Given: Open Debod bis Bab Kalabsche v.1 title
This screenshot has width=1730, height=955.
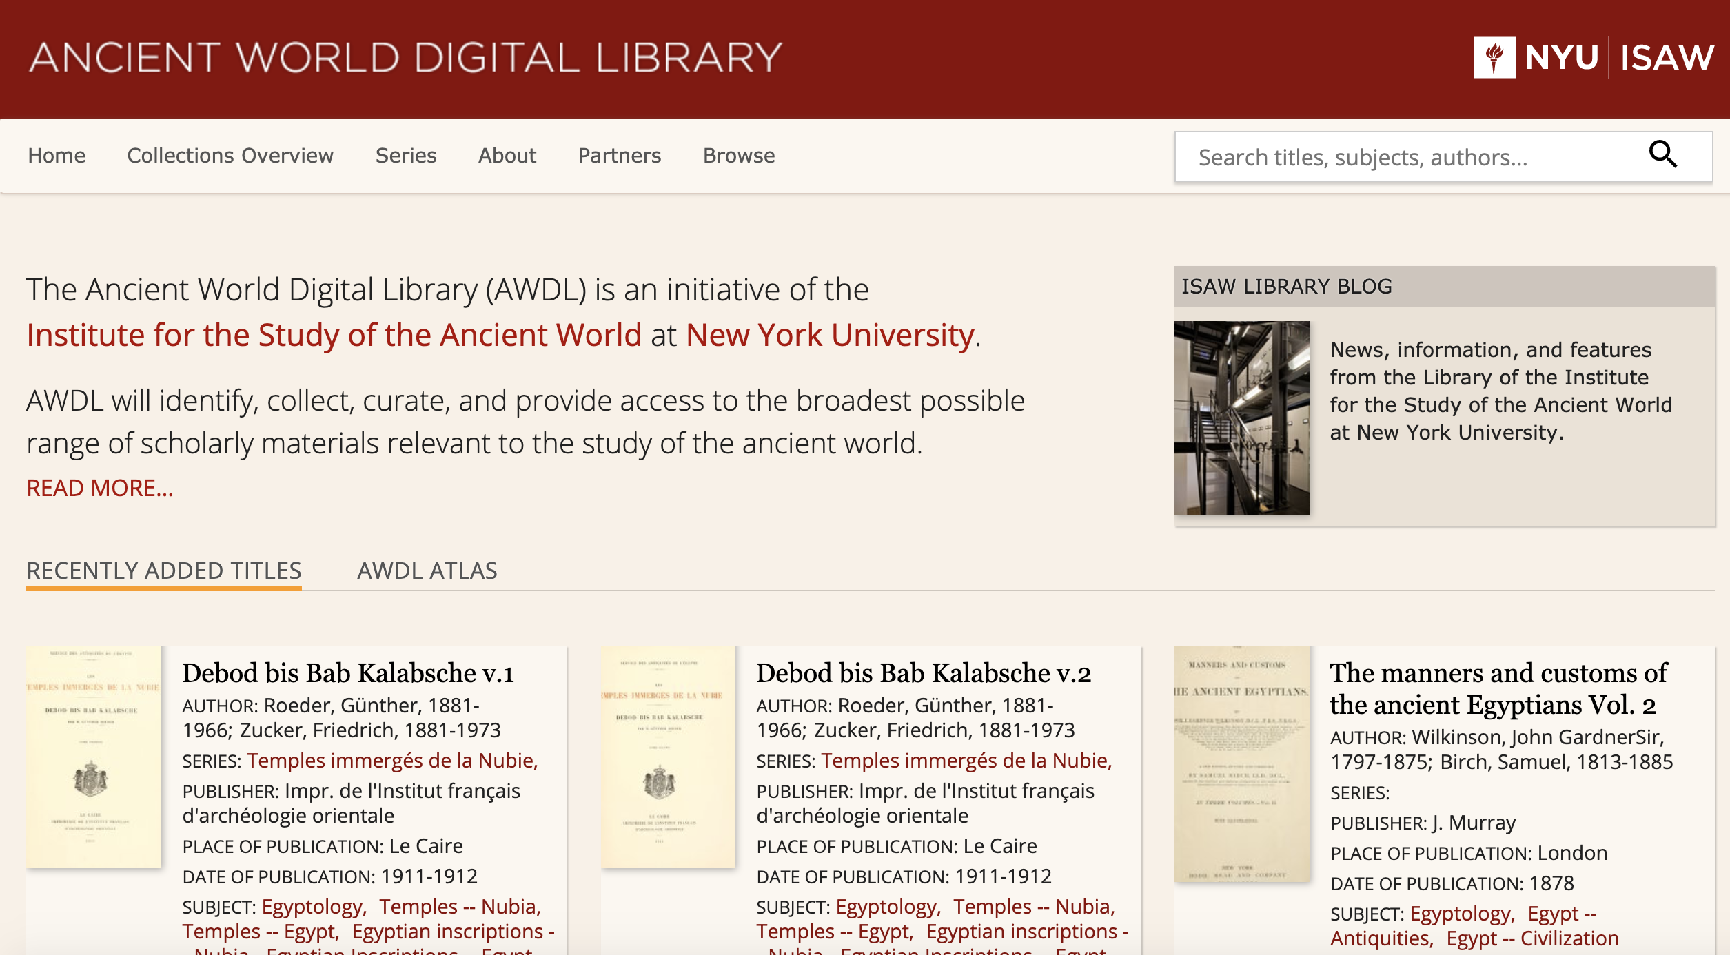Looking at the screenshot, I should click(349, 672).
